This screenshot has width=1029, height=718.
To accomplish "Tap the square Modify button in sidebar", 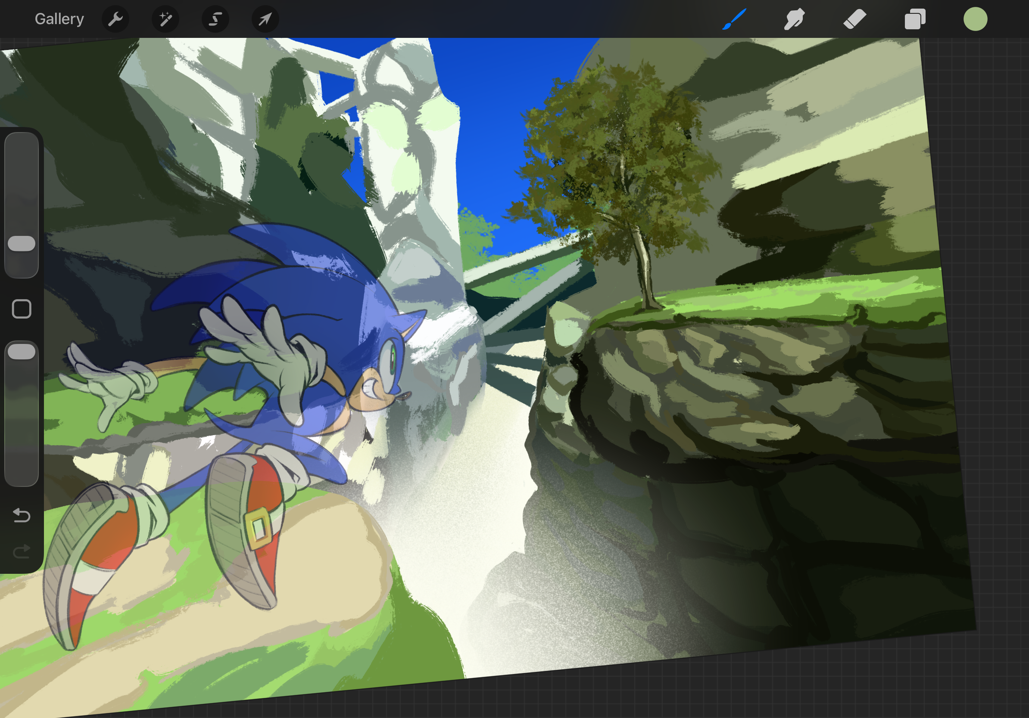I will tap(22, 309).
